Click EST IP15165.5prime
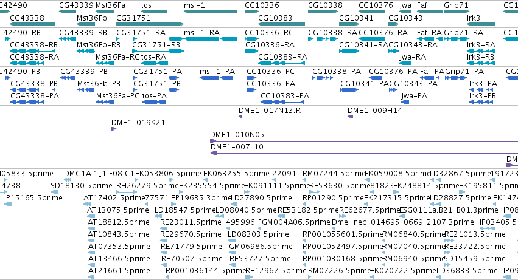 [9, 204]
